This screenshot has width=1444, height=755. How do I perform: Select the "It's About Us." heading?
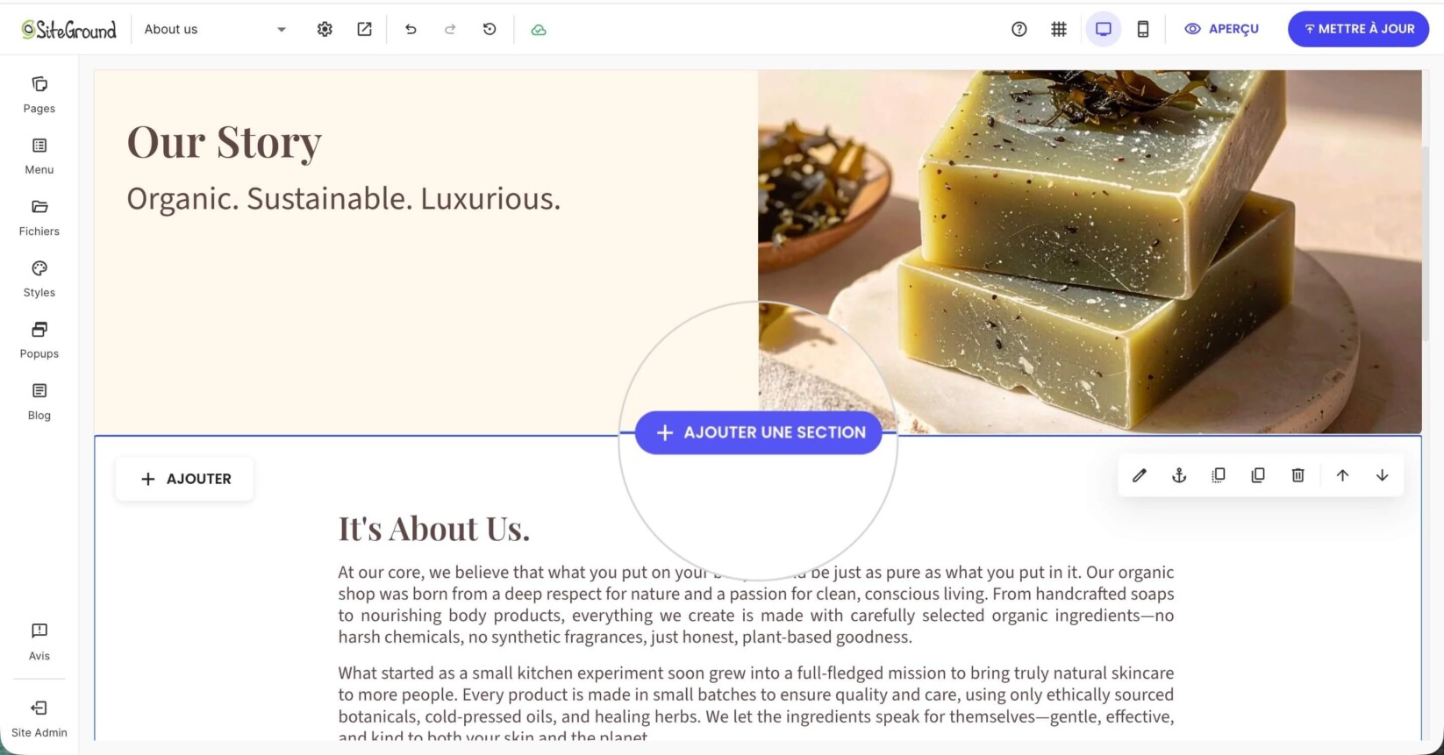(x=434, y=529)
